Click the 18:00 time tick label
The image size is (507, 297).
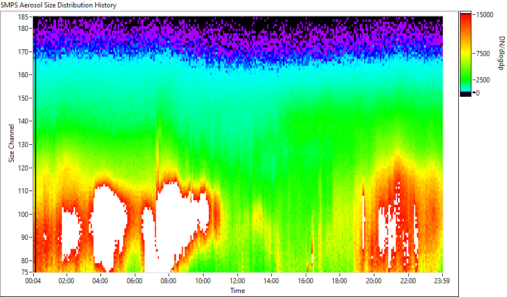pos(339,281)
